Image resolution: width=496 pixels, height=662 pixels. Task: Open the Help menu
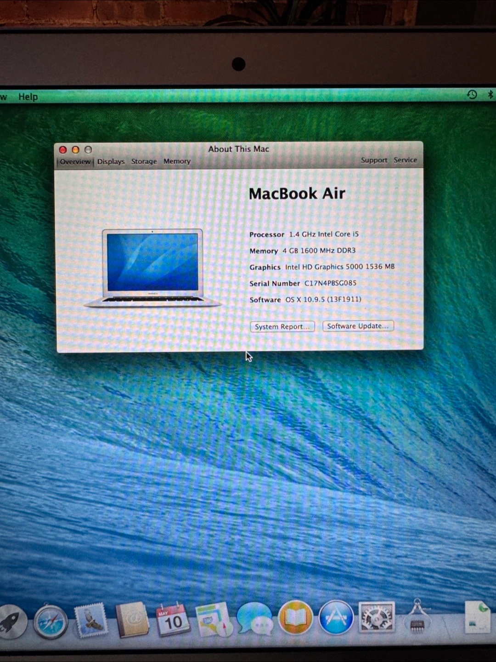point(28,97)
